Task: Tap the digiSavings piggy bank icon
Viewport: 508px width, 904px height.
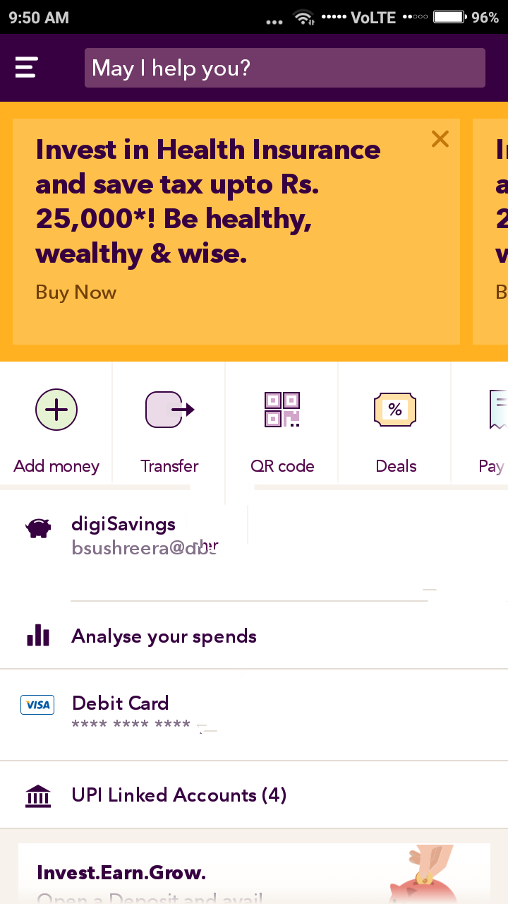Action: (x=38, y=528)
